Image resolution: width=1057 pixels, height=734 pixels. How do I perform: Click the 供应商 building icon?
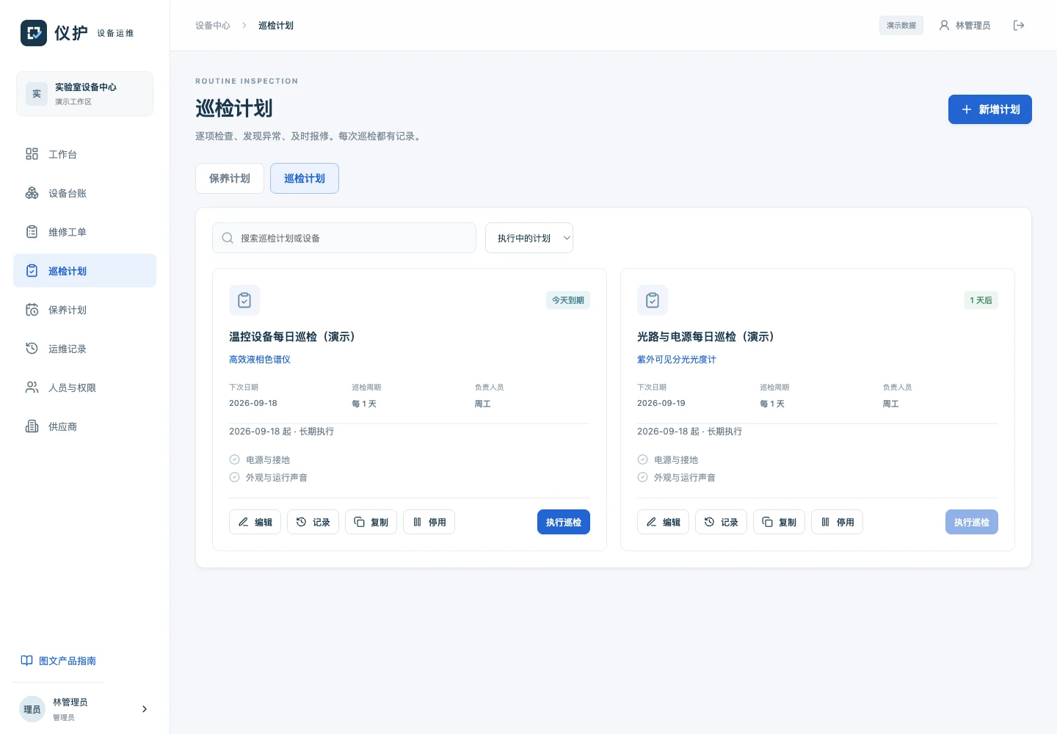pyautogui.click(x=32, y=426)
